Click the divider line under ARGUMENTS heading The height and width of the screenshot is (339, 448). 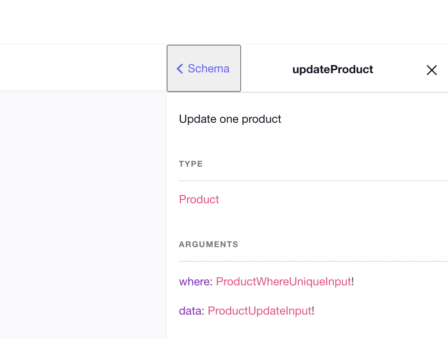pyautogui.click(x=313, y=261)
